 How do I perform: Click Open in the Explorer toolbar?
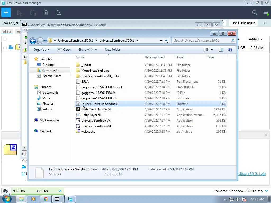[x=64, y=50]
